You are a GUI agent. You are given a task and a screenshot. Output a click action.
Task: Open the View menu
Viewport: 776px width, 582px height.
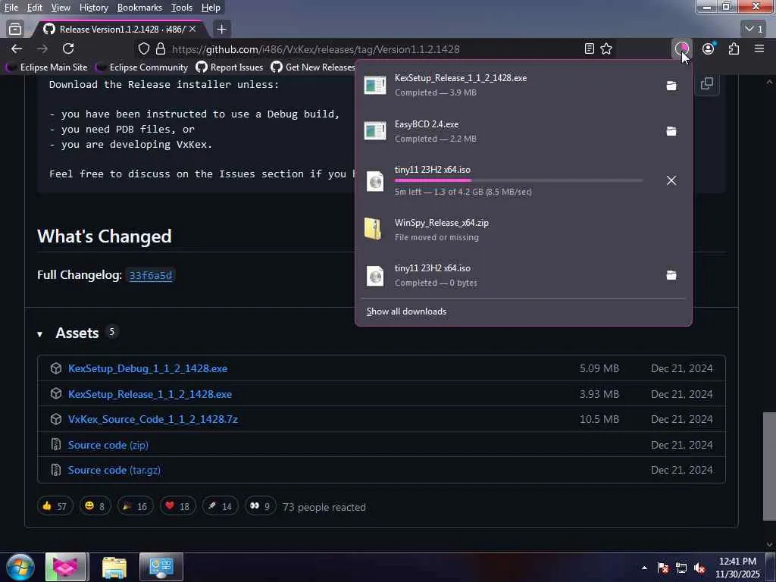61,8
